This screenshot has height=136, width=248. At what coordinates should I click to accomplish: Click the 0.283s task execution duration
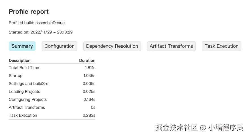tap(89, 115)
